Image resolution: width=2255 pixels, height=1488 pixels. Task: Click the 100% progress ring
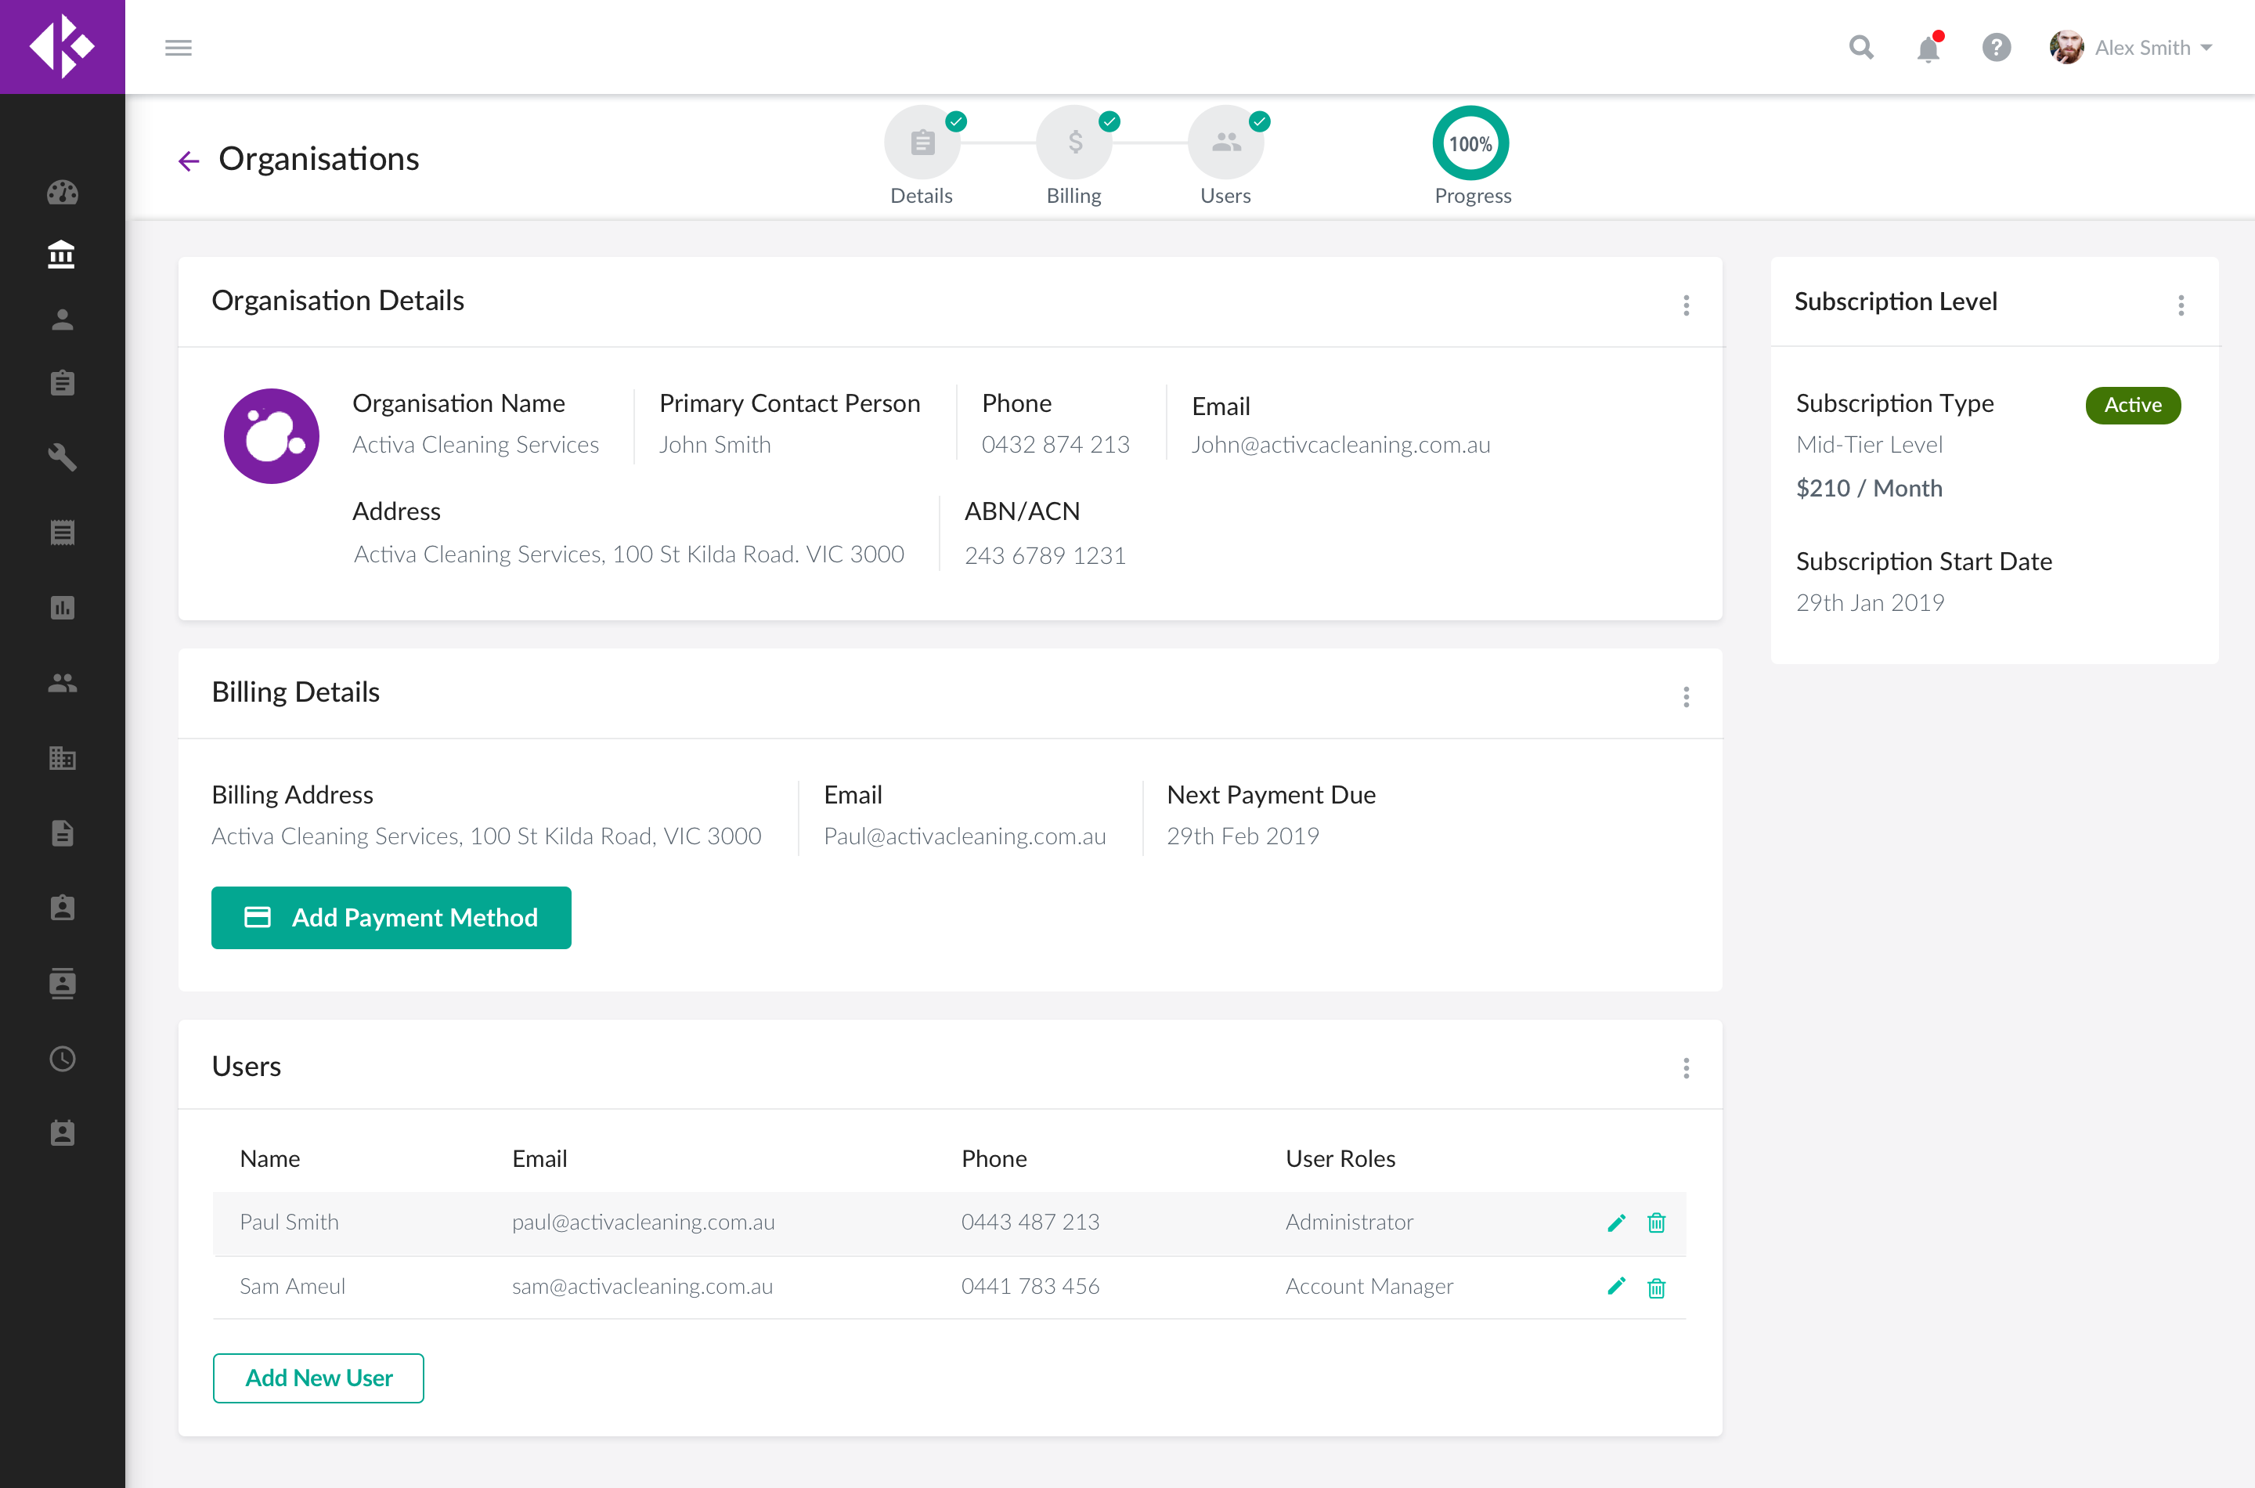(1470, 143)
